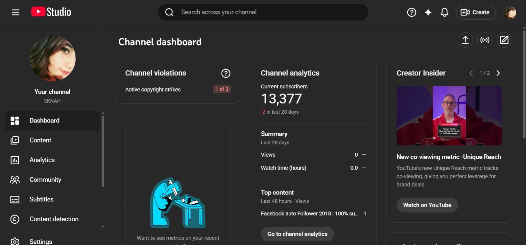This screenshot has width=526, height=245.
Task: Open the Subtitles menu item
Action: [x=53, y=199]
